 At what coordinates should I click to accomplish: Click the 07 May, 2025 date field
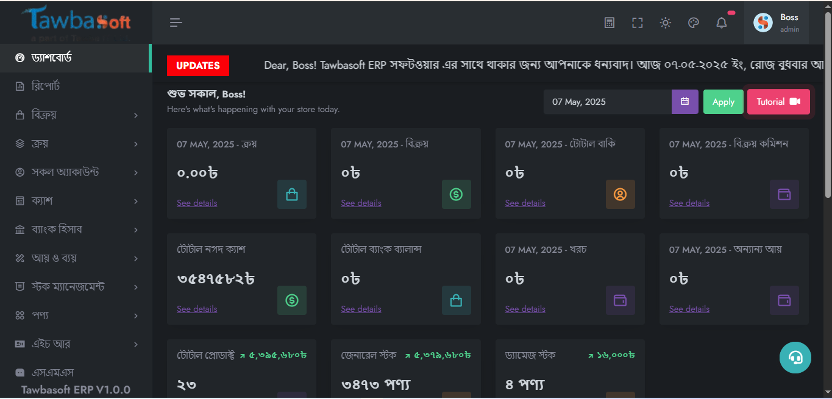(607, 102)
